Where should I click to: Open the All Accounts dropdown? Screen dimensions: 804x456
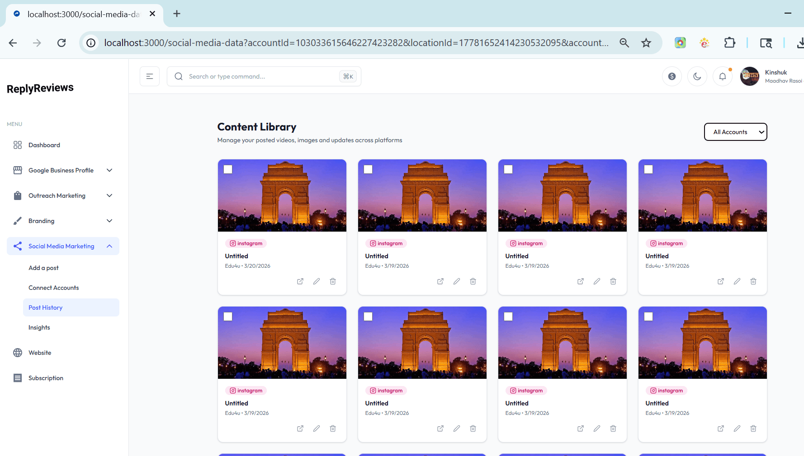click(x=736, y=132)
